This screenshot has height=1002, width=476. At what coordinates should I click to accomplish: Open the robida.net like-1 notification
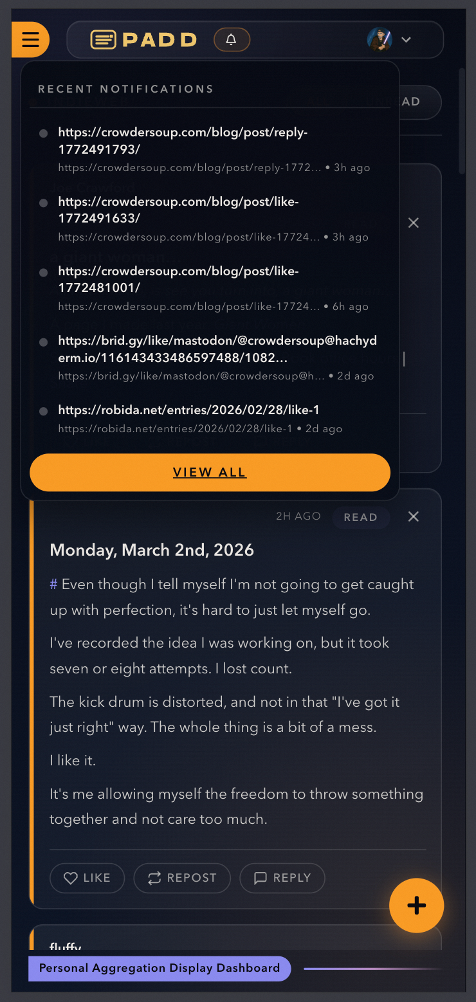(188, 410)
